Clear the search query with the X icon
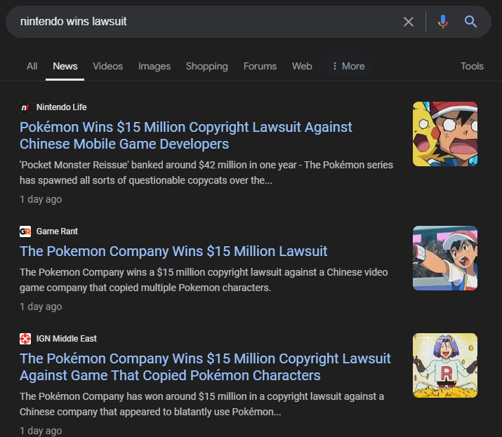 pyautogui.click(x=409, y=22)
